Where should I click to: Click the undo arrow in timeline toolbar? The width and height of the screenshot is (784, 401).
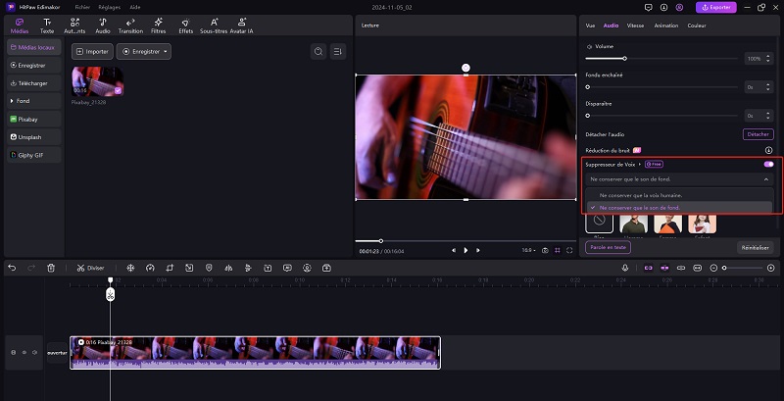pyautogui.click(x=12, y=268)
